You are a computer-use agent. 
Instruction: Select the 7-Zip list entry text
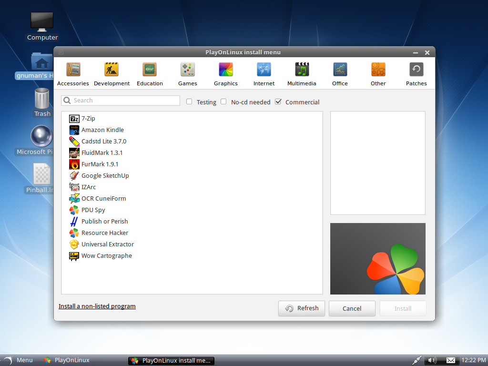(x=88, y=119)
